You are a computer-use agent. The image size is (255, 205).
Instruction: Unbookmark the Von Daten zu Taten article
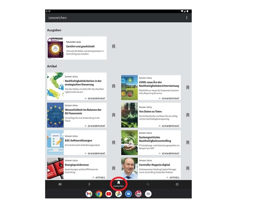coord(188,115)
